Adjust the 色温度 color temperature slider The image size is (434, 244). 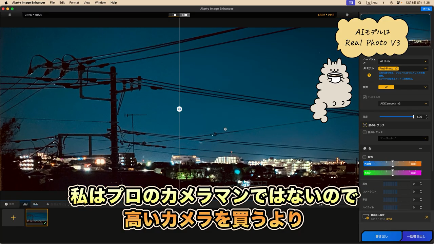point(393,164)
